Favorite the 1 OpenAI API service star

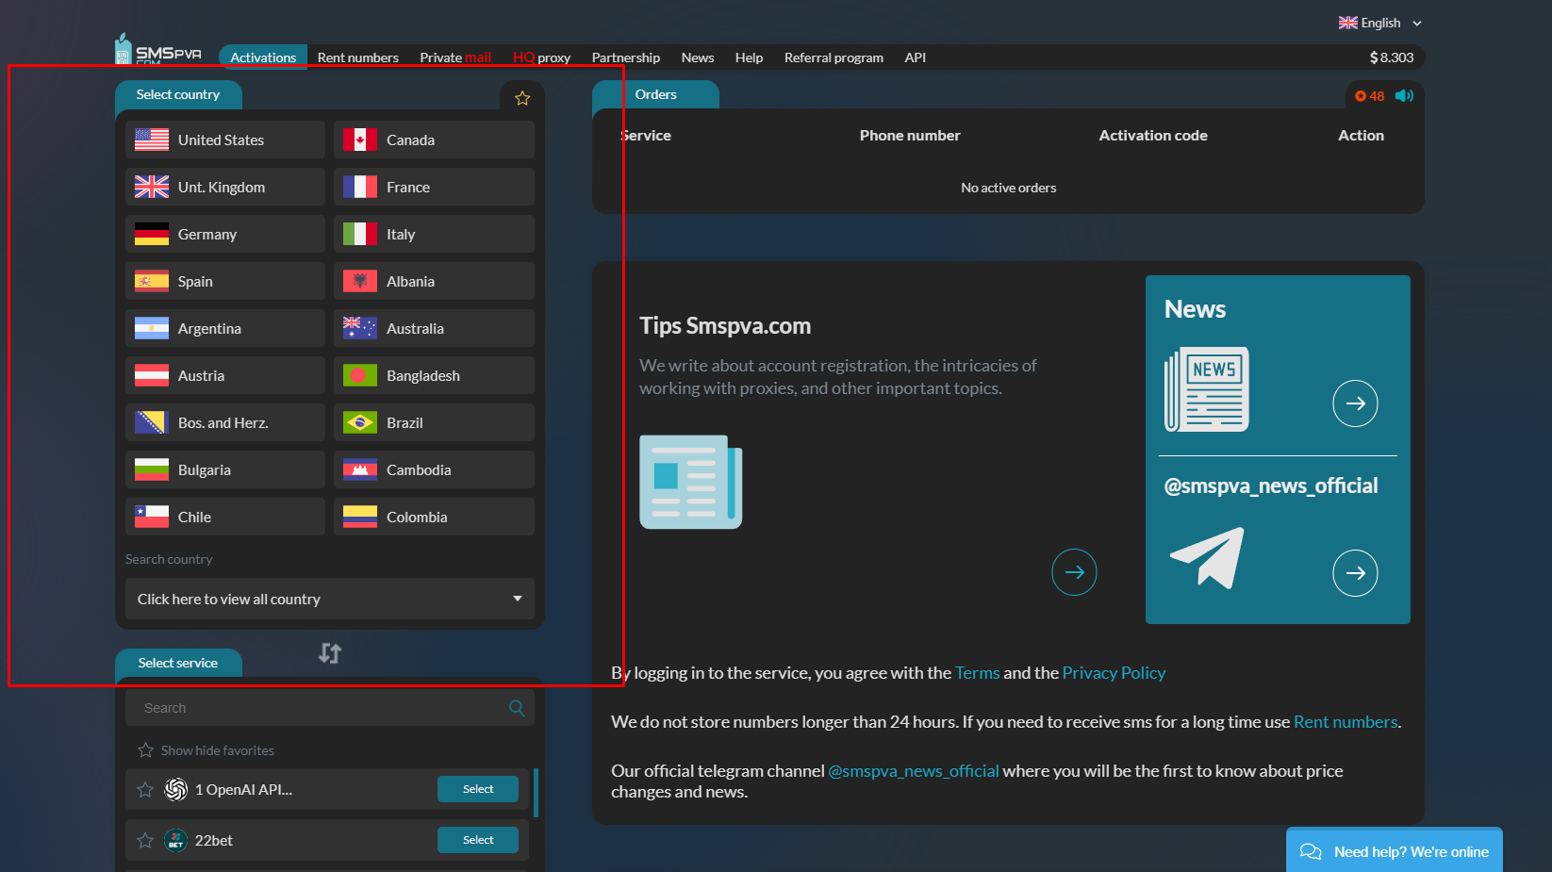[x=145, y=790]
